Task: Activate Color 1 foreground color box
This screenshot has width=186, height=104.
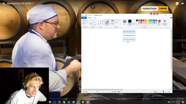Action: [130, 23]
